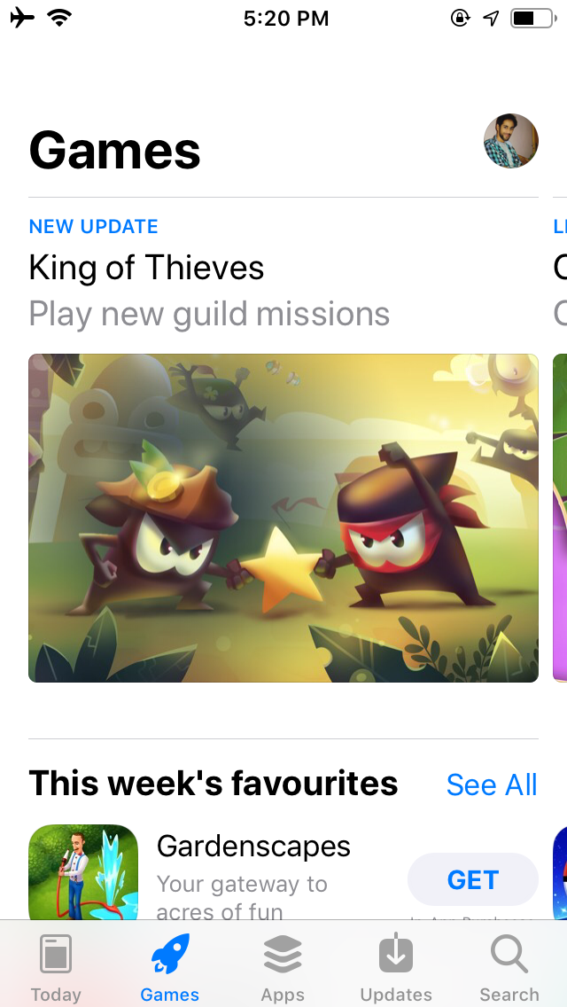Tap the partially visible app icon beside GET
Screen dimensions: 567x1007
[560, 872]
